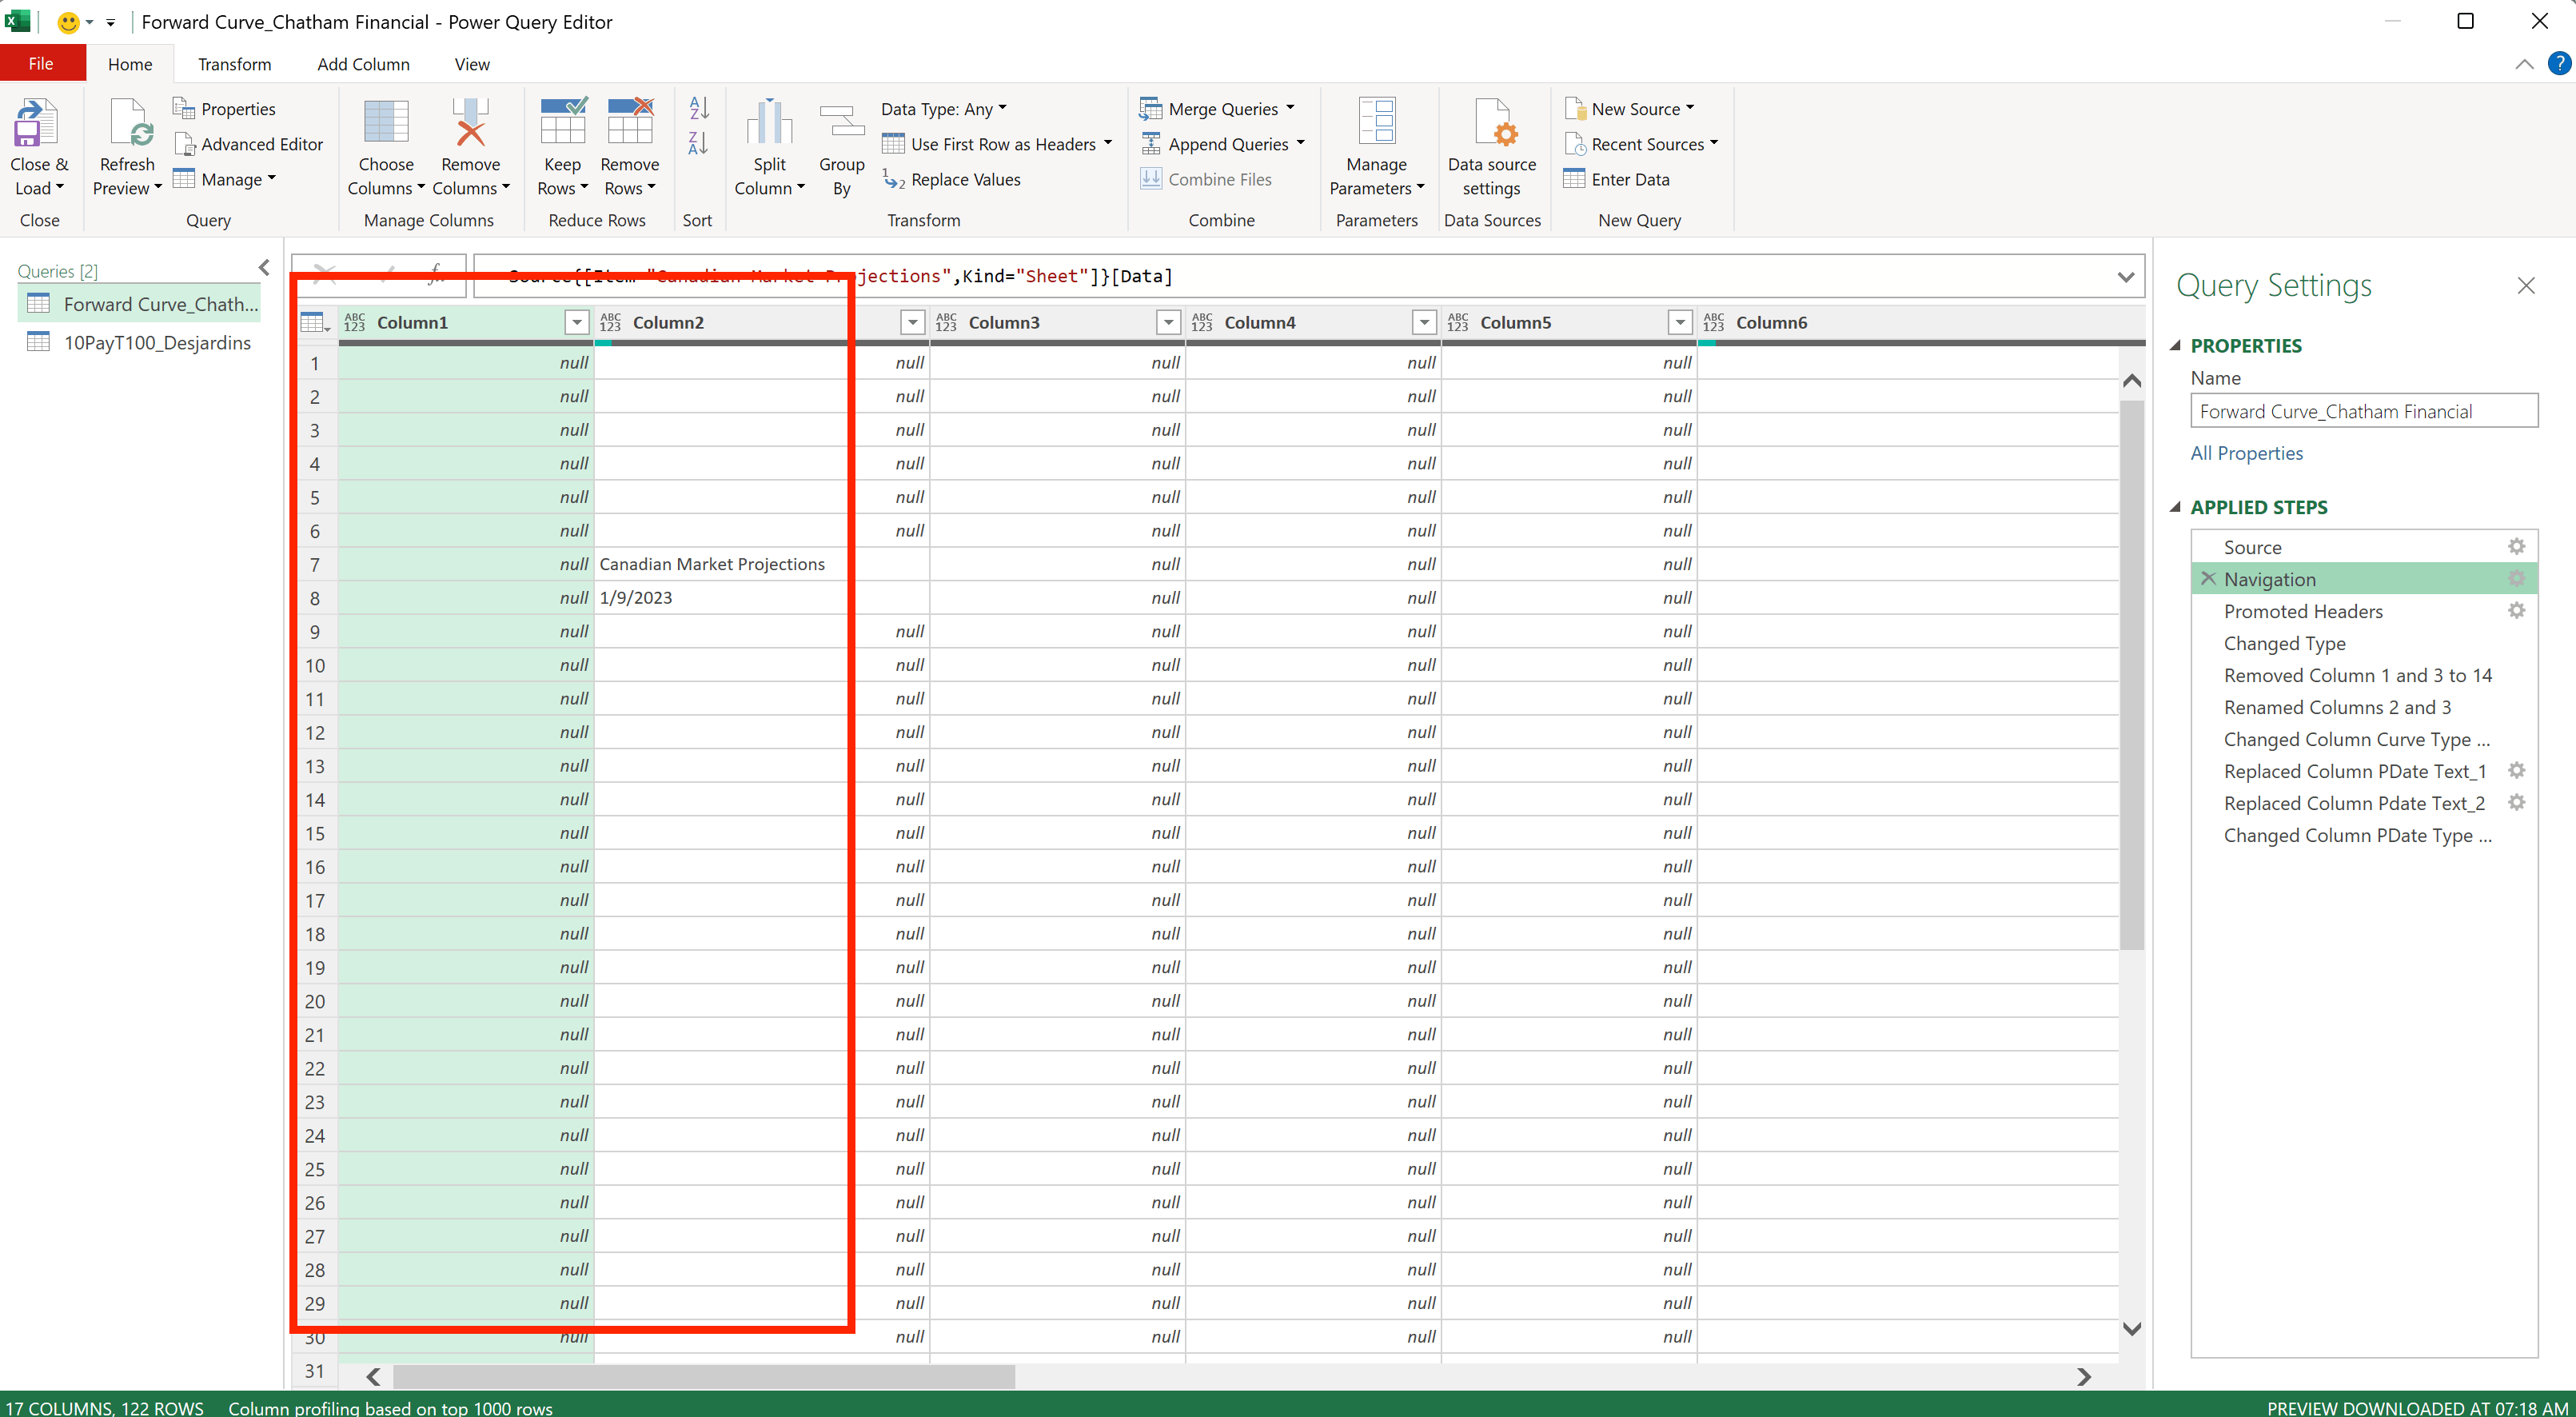
Task: Click the vertical scrollbar down arrow
Action: point(2131,1329)
